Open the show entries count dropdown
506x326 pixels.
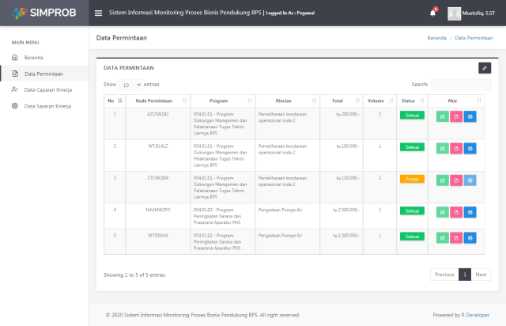click(x=130, y=84)
